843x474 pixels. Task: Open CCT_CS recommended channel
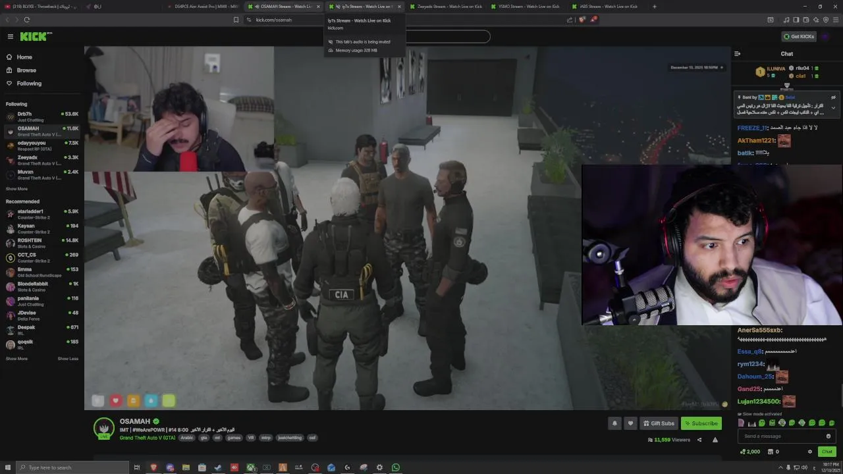pos(42,257)
